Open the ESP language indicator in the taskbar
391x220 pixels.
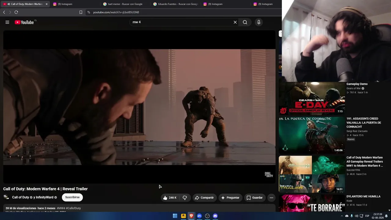point(367,216)
